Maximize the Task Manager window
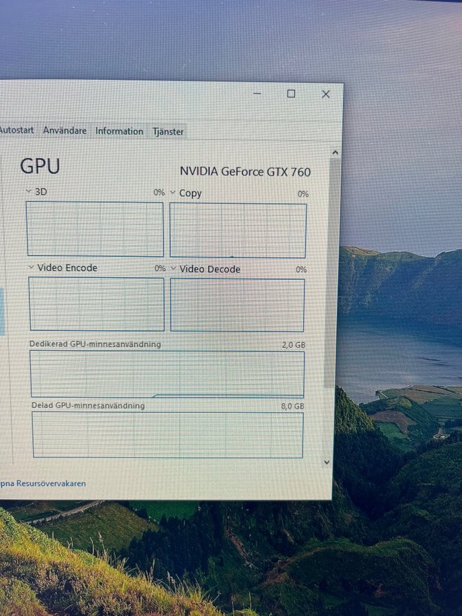 point(291,94)
